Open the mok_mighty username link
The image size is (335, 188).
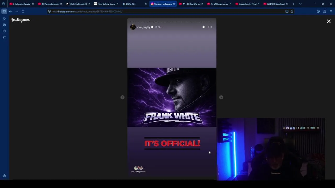(144, 27)
